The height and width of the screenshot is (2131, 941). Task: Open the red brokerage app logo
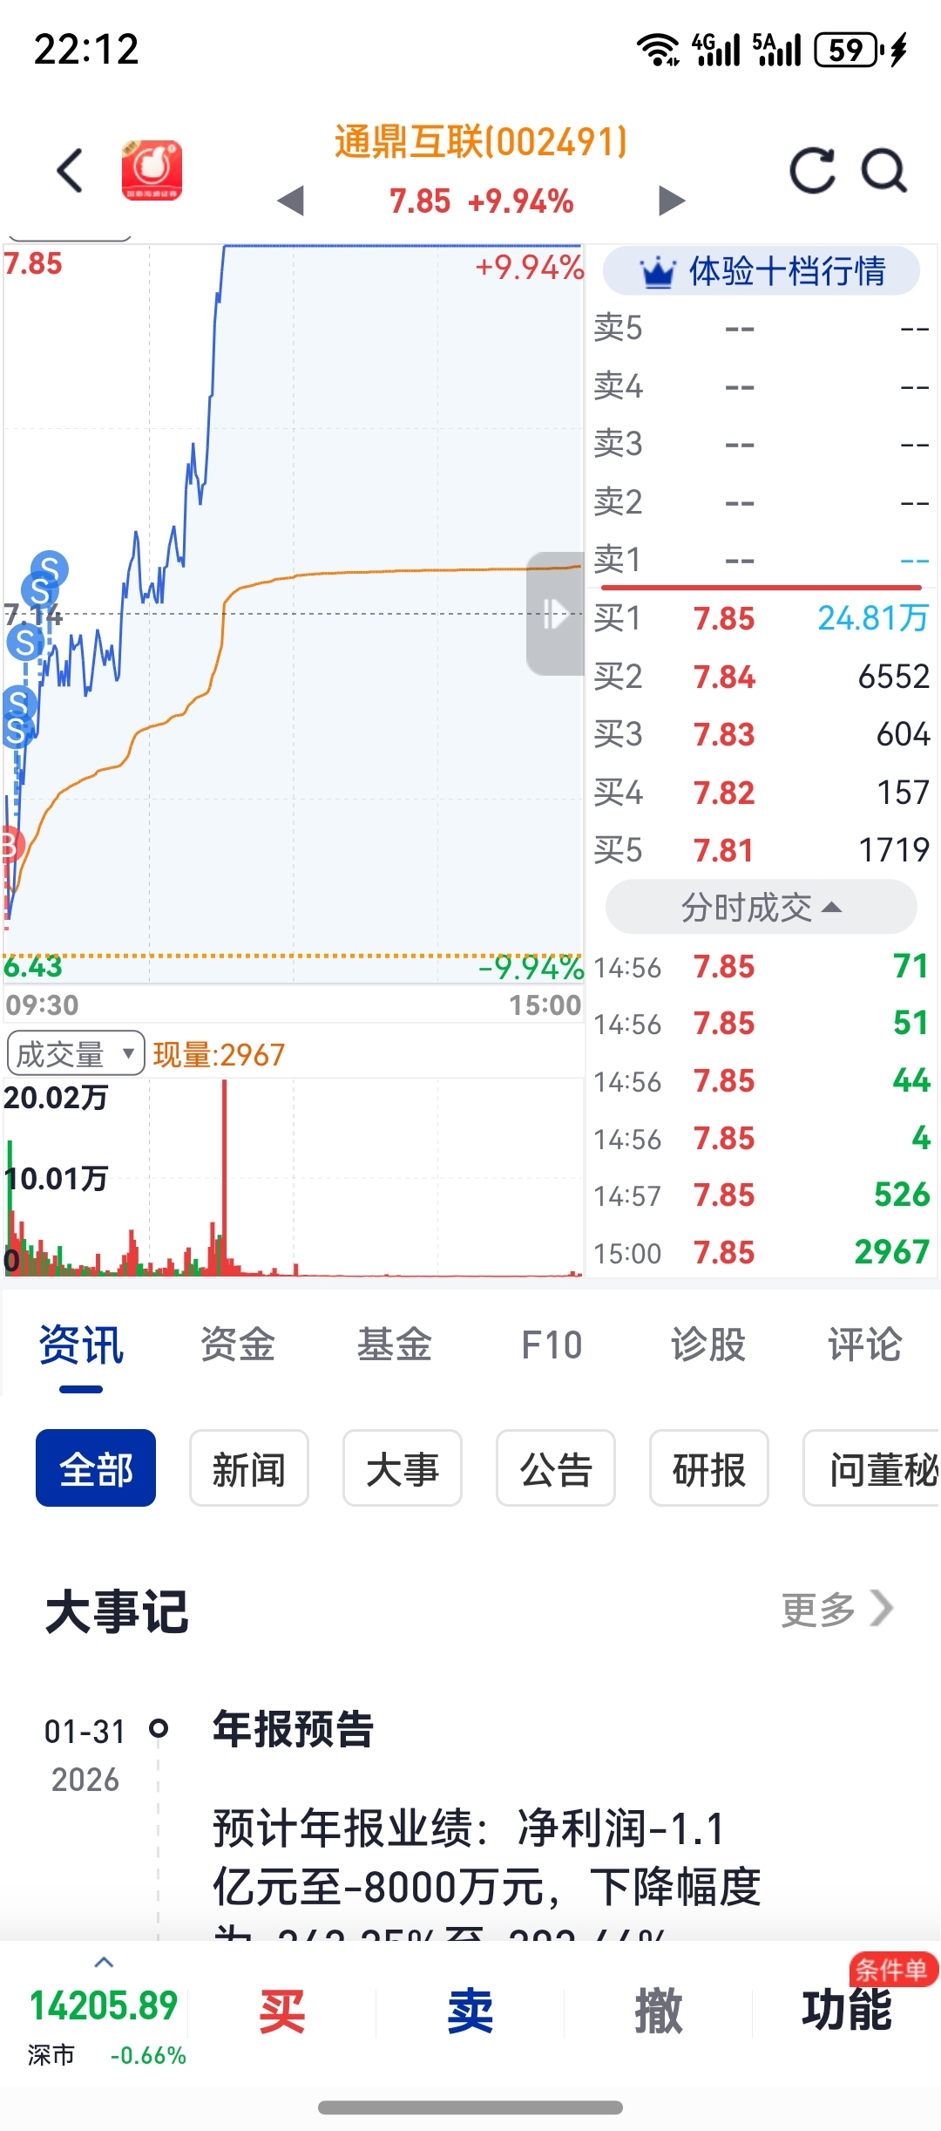pyautogui.click(x=152, y=170)
